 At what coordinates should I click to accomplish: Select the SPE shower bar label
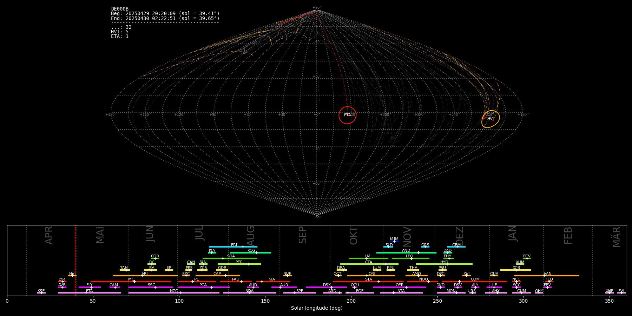click(x=299, y=291)
